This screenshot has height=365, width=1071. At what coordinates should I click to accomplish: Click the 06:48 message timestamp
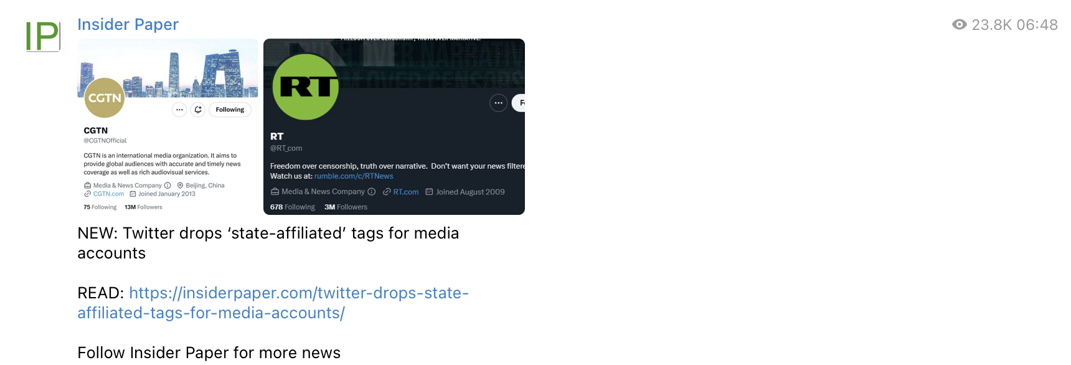[x=1037, y=25]
